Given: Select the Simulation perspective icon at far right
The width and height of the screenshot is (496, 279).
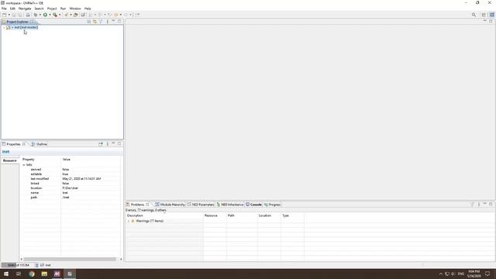Looking at the screenshot, I should [492, 15].
